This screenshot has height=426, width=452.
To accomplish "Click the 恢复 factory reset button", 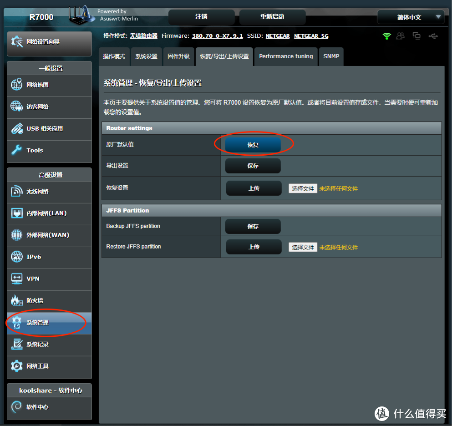I will tap(253, 143).
